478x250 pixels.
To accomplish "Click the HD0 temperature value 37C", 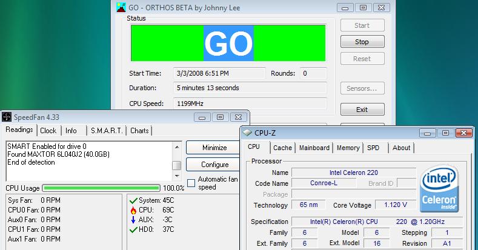I will 168,229.
